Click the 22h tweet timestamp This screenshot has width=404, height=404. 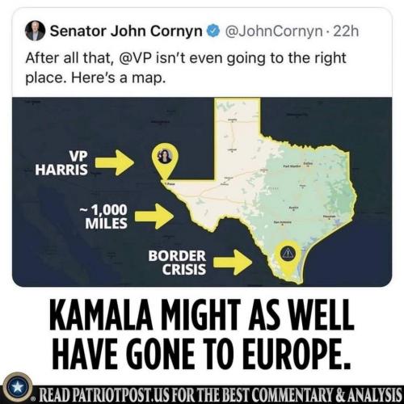click(x=346, y=32)
